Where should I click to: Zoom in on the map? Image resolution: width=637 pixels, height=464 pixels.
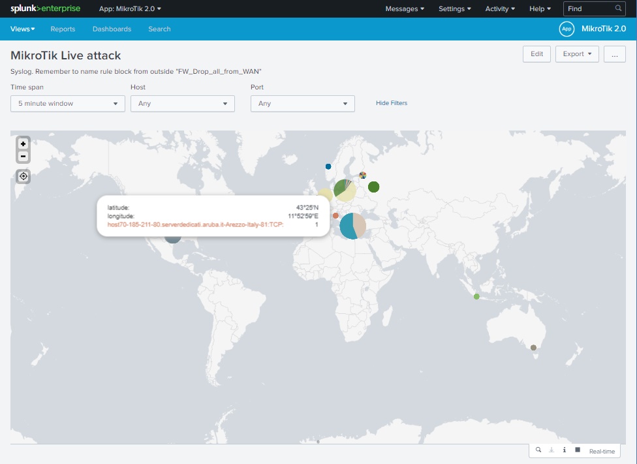[23, 144]
